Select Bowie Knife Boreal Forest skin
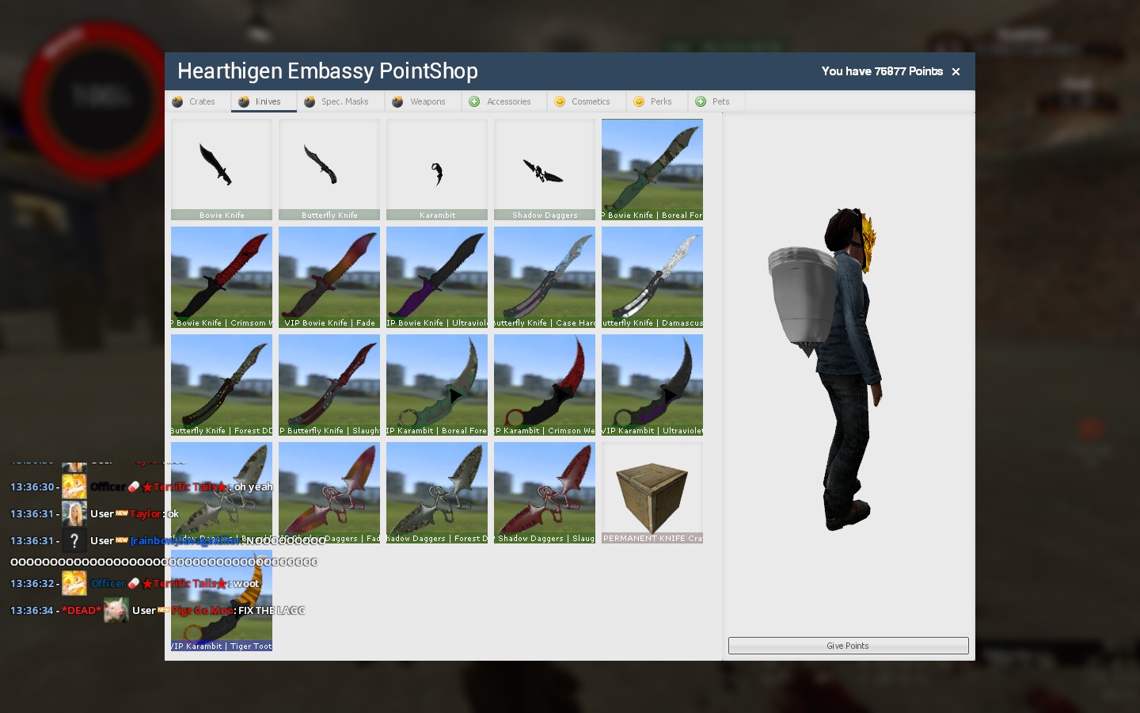This screenshot has width=1140, height=713. pos(652,170)
